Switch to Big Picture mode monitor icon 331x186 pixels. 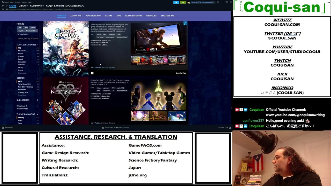click(218, 2)
